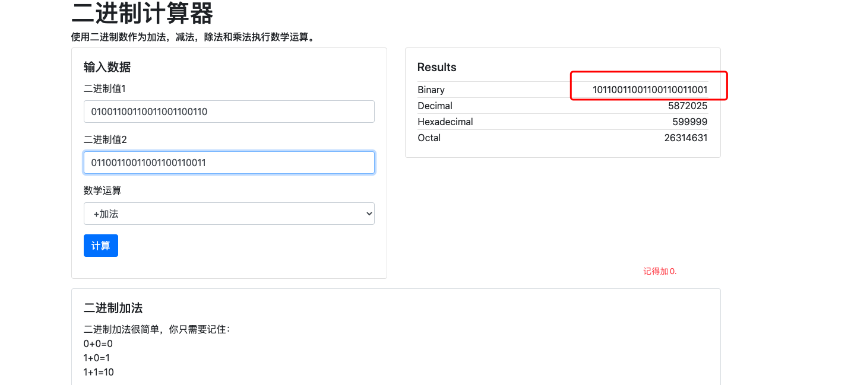Select the Binary result value 10110011001100110011001
This screenshot has height=385, width=867.
[x=650, y=90]
